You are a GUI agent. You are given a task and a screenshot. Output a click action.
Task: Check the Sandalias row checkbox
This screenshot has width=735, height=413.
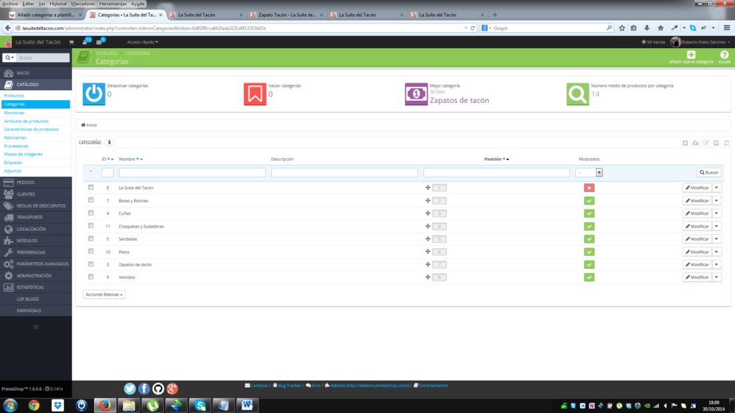[x=91, y=238]
